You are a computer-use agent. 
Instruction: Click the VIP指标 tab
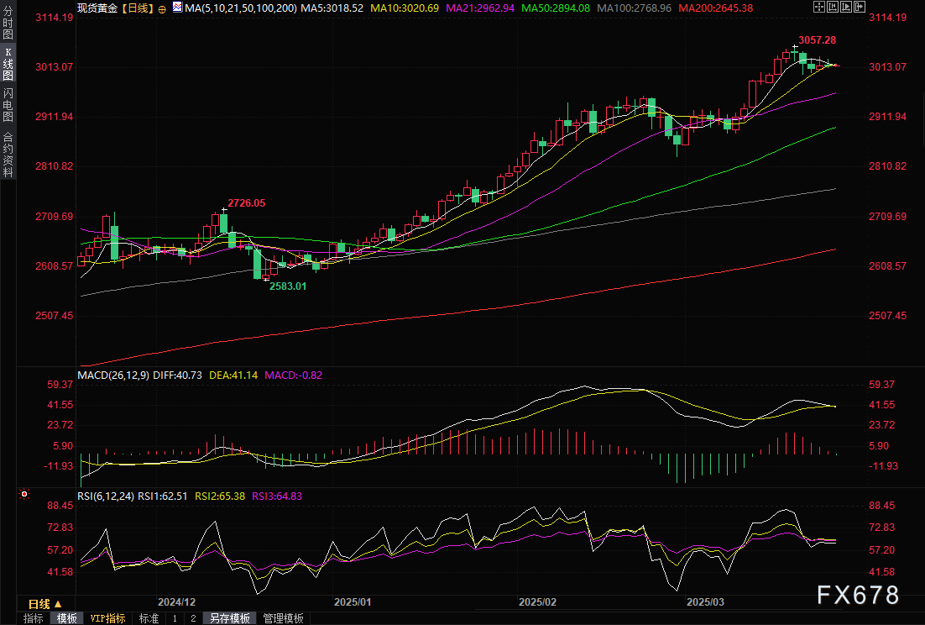point(107,618)
